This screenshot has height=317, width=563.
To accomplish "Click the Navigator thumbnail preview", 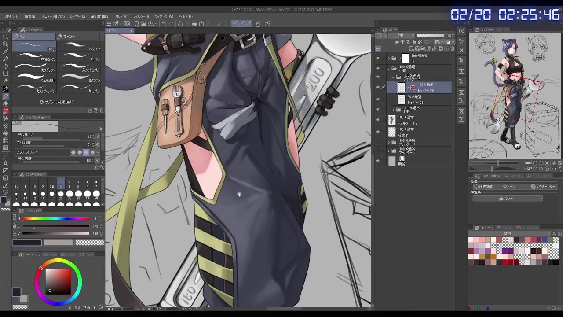I will click(515, 96).
